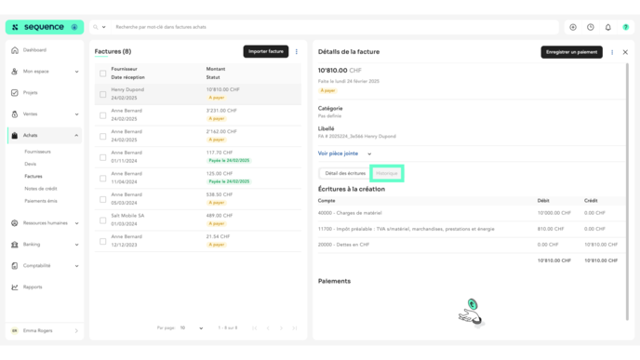Switch to Historique tab
Screen dimensions: 640x360
click(x=387, y=173)
